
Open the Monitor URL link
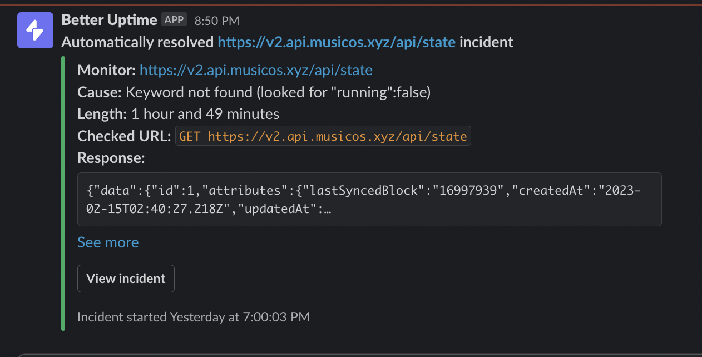[x=256, y=70]
